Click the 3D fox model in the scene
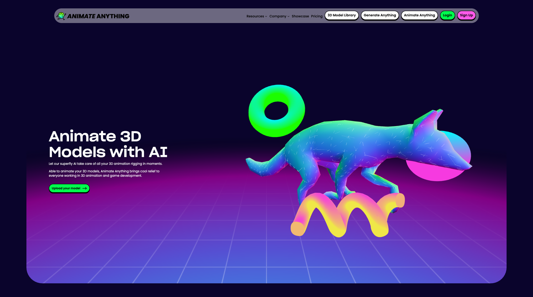This screenshot has height=297, width=533. click(347, 144)
